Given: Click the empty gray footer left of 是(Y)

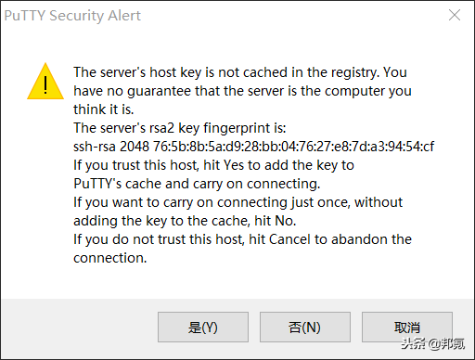Looking at the screenshot, I should 79,327.
